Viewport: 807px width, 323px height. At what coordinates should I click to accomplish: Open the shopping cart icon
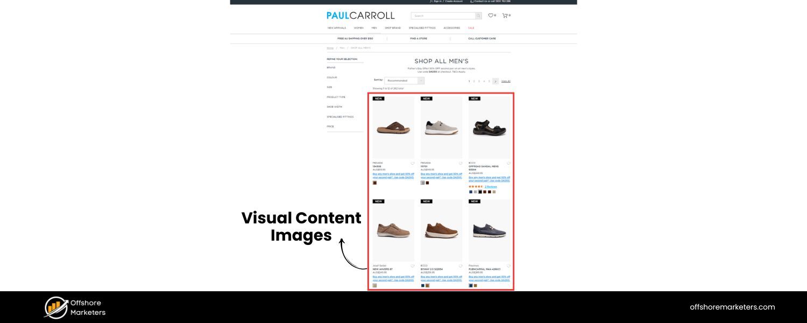505,16
